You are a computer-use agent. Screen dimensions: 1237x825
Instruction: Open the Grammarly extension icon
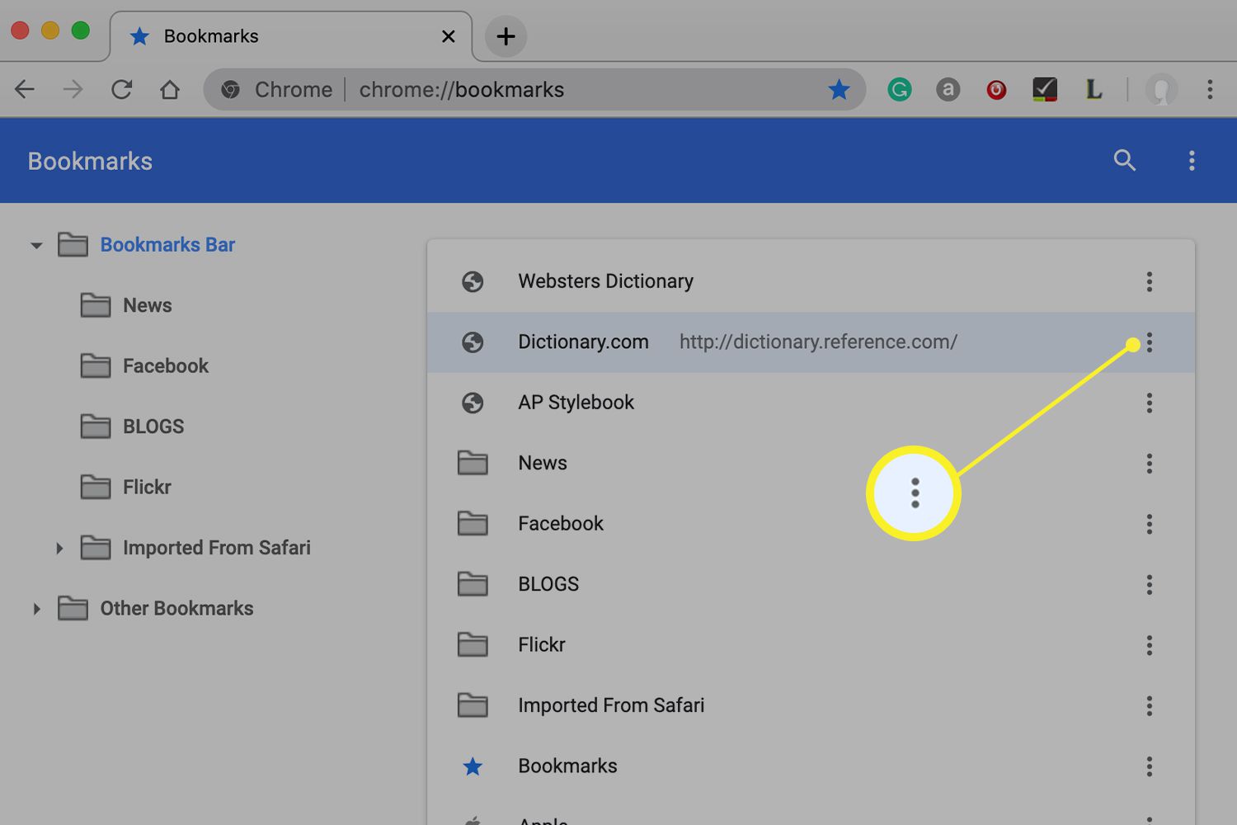900,89
